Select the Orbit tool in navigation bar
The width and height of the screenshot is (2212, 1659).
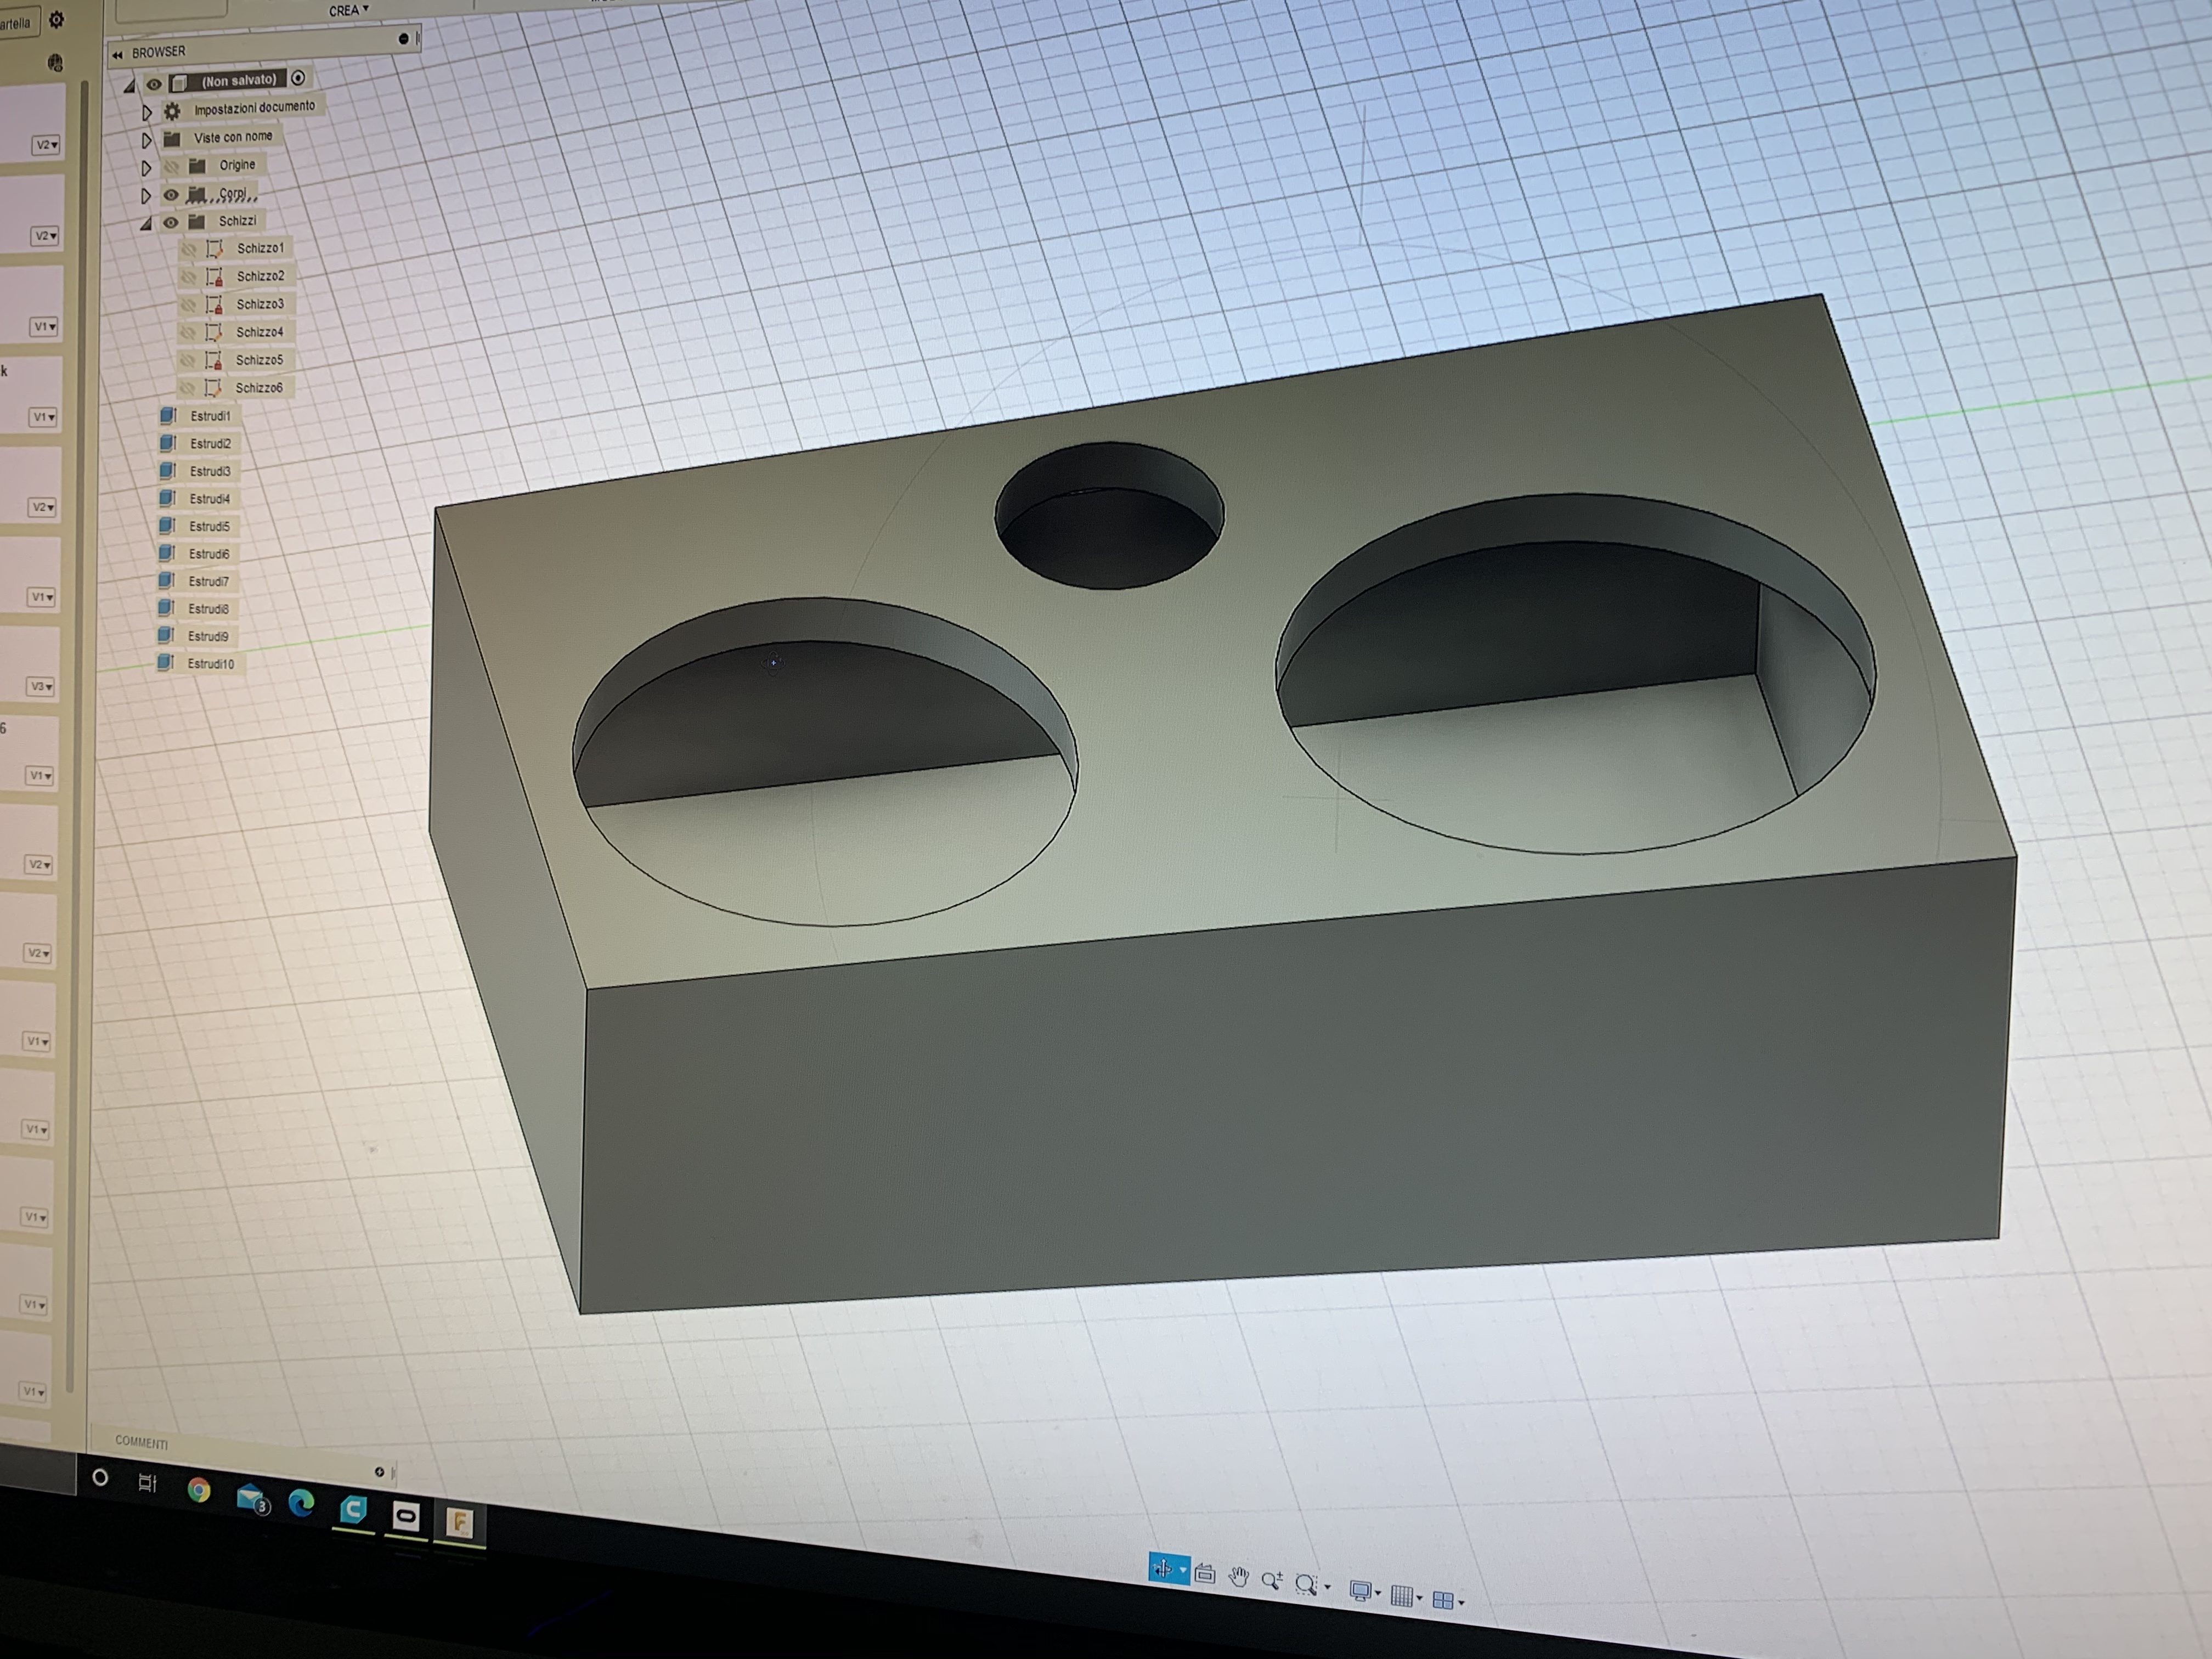coord(1162,1568)
